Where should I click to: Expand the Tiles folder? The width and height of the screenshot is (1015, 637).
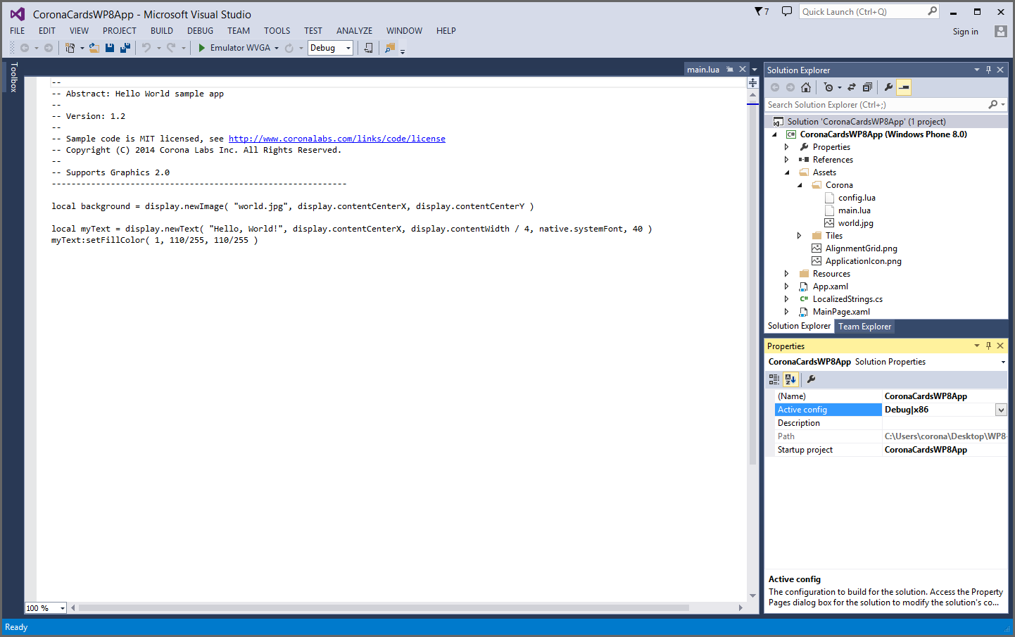tap(799, 236)
